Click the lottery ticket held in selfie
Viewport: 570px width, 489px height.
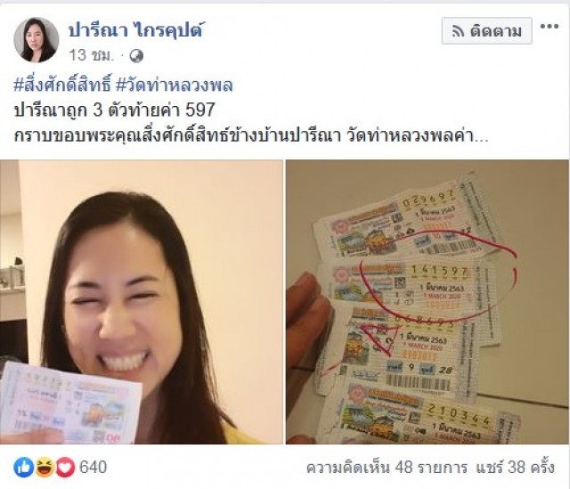tap(71, 403)
